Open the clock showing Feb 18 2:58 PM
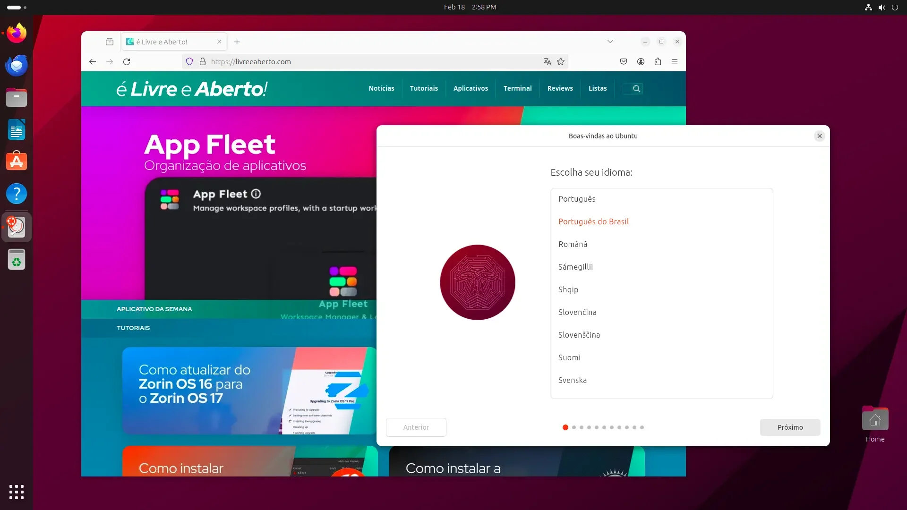Image resolution: width=907 pixels, height=510 pixels. click(x=470, y=7)
